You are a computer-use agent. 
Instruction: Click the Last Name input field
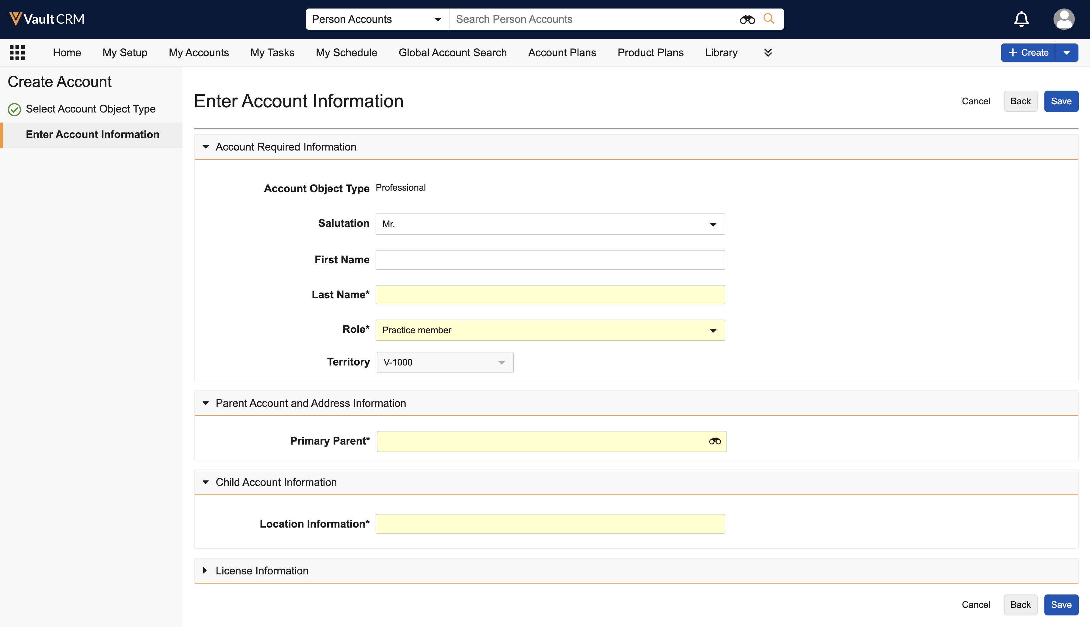click(550, 295)
